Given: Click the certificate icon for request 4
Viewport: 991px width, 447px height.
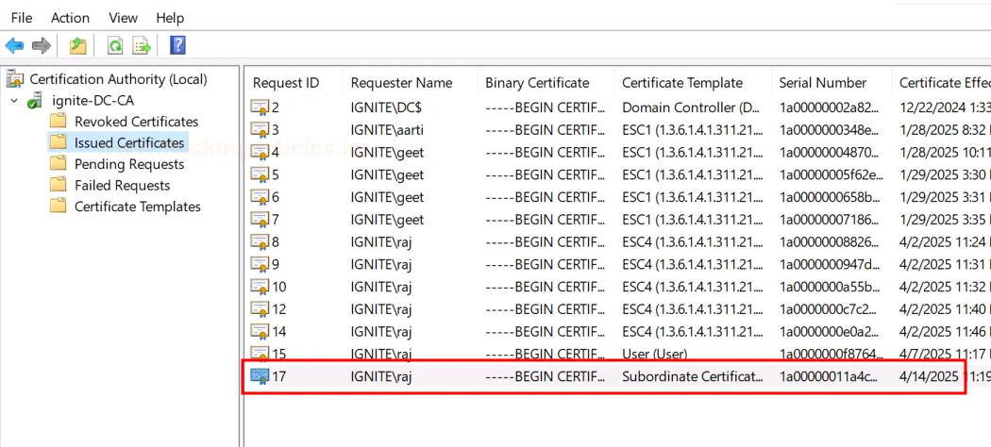Looking at the screenshot, I should 260,152.
